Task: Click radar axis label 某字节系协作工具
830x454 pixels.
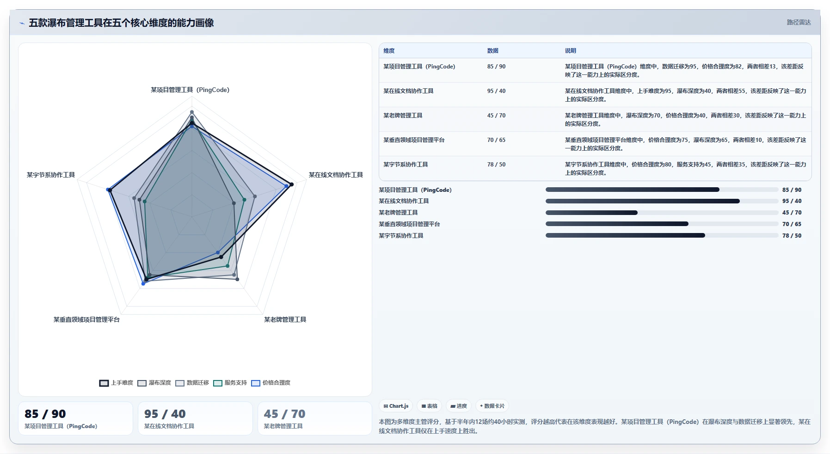Action: 51,175
